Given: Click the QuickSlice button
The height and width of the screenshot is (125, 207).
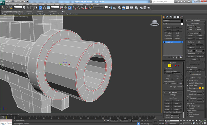Looking at the screenshot, I should [x=191, y=48].
